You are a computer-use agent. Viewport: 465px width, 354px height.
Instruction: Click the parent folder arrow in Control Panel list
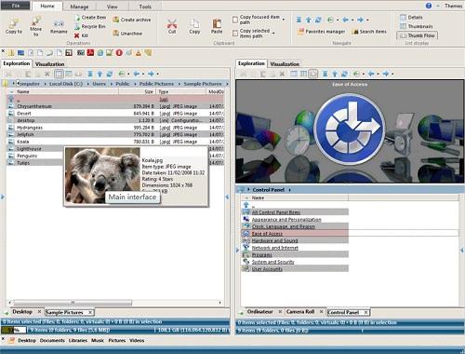(x=246, y=205)
